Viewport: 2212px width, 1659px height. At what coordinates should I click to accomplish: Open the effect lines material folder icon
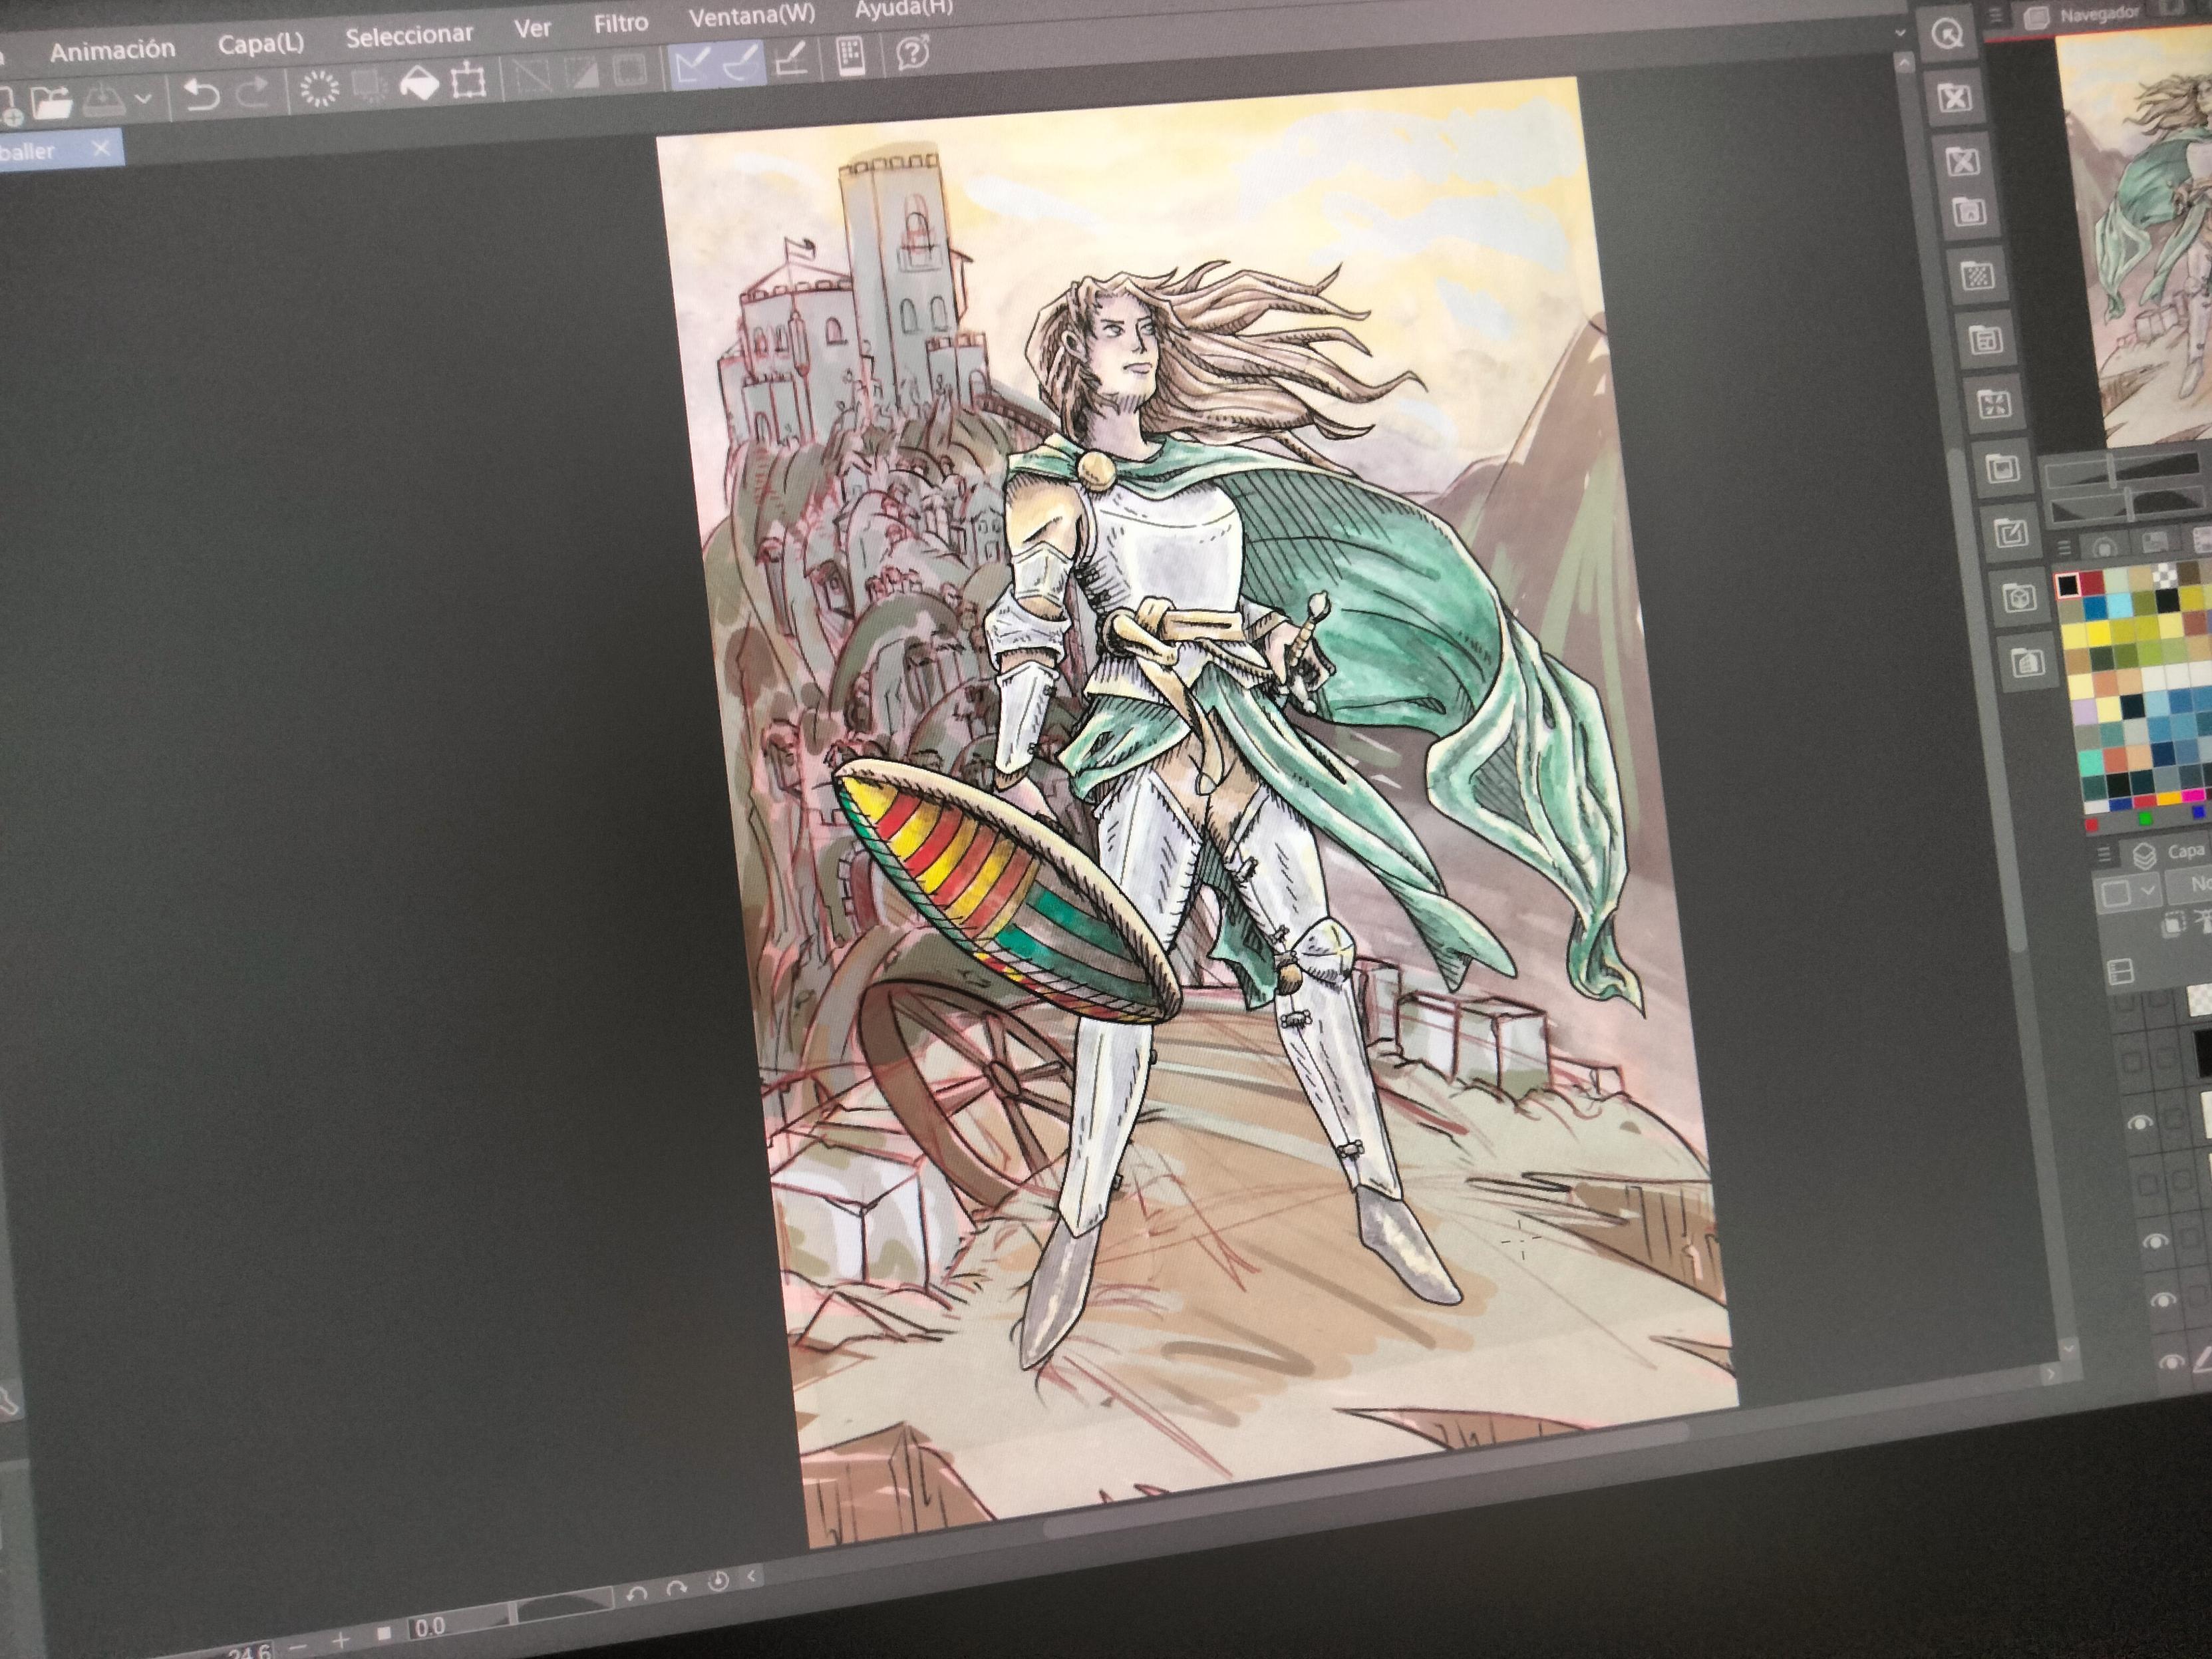coord(1994,405)
